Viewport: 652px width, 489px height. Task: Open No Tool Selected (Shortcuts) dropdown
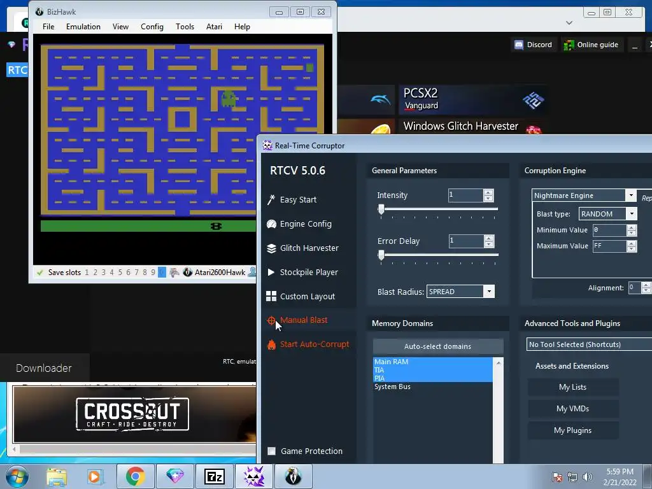coord(589,344)
